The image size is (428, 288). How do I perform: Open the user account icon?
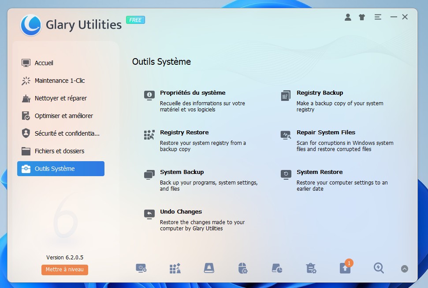point(348,17)
